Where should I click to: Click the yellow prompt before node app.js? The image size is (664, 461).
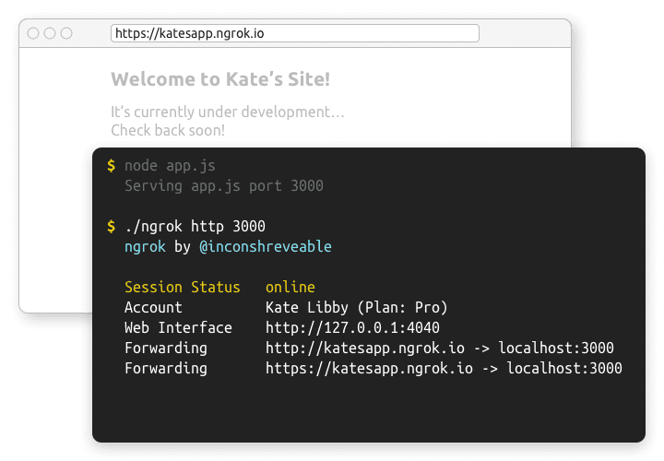pos(111,166)
